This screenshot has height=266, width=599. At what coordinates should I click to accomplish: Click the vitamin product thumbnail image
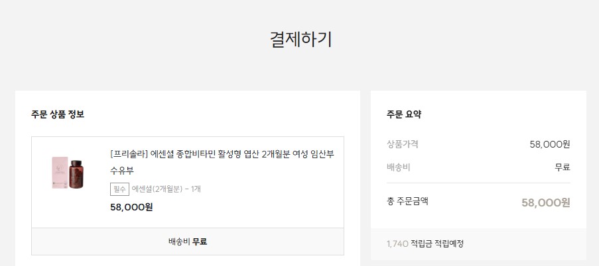pyautogui.click(x=70, y=173)
